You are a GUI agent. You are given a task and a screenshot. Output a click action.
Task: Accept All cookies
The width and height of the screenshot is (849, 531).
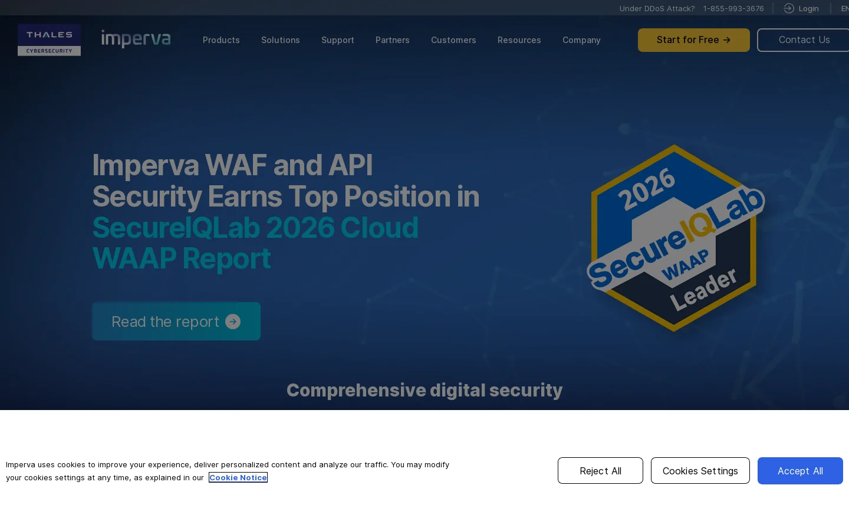(800, 471)
